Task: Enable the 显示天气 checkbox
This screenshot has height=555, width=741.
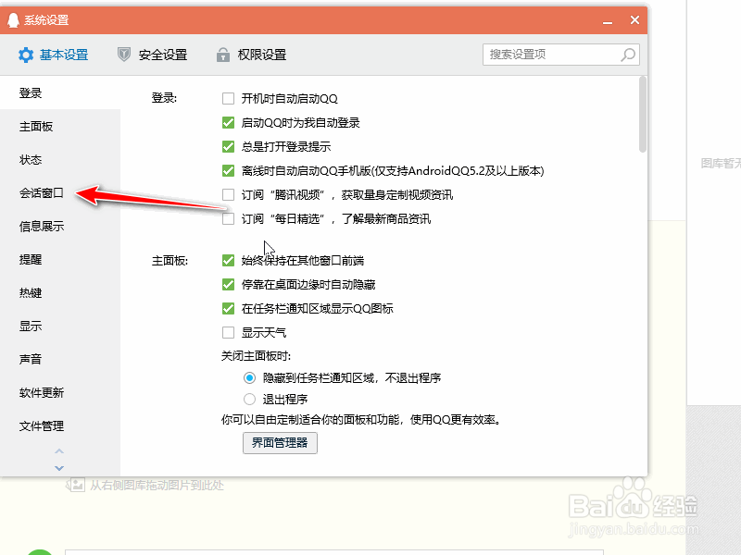Action: tap(228, 333)
